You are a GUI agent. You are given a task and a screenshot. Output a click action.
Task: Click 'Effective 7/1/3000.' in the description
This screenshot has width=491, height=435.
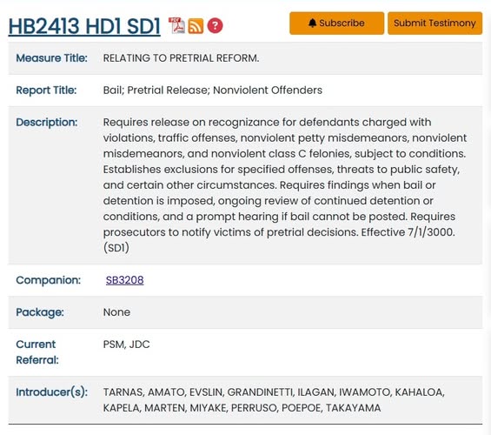(408, 232)
